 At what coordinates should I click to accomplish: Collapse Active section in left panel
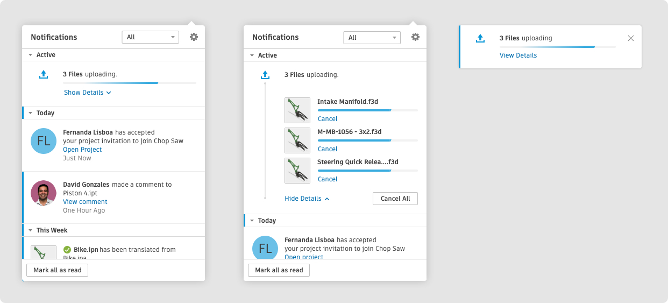pyautogui.click(x=31, y=55)
